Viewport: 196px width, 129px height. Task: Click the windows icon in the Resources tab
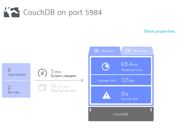pos(128,51)
